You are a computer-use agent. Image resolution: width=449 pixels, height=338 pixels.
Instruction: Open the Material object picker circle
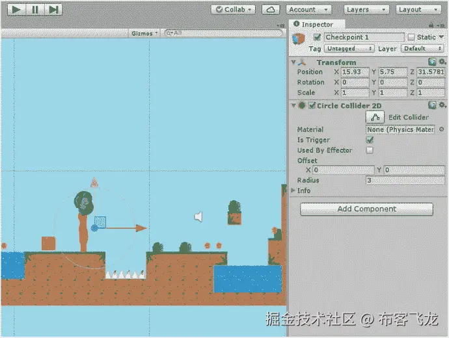442,129
